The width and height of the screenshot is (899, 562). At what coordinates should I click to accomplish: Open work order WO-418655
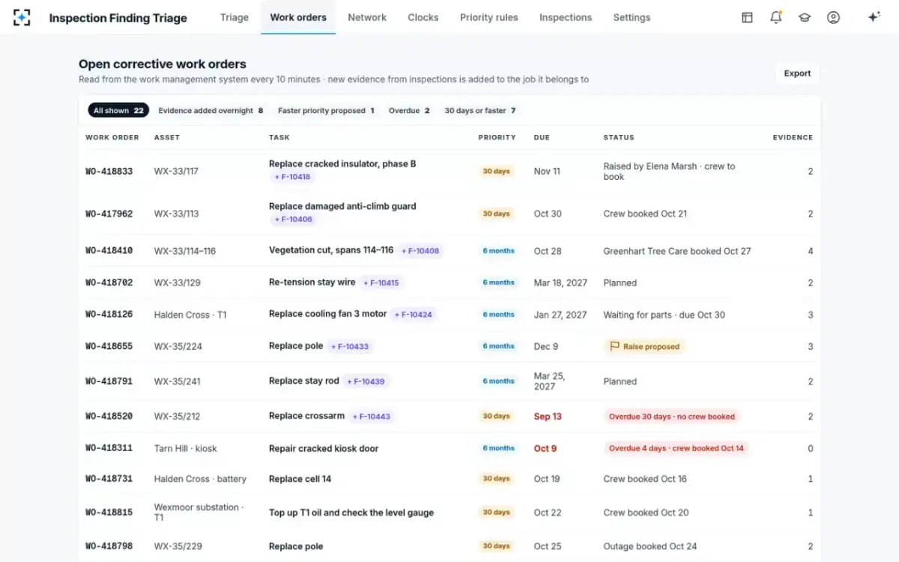coord(109,347)
